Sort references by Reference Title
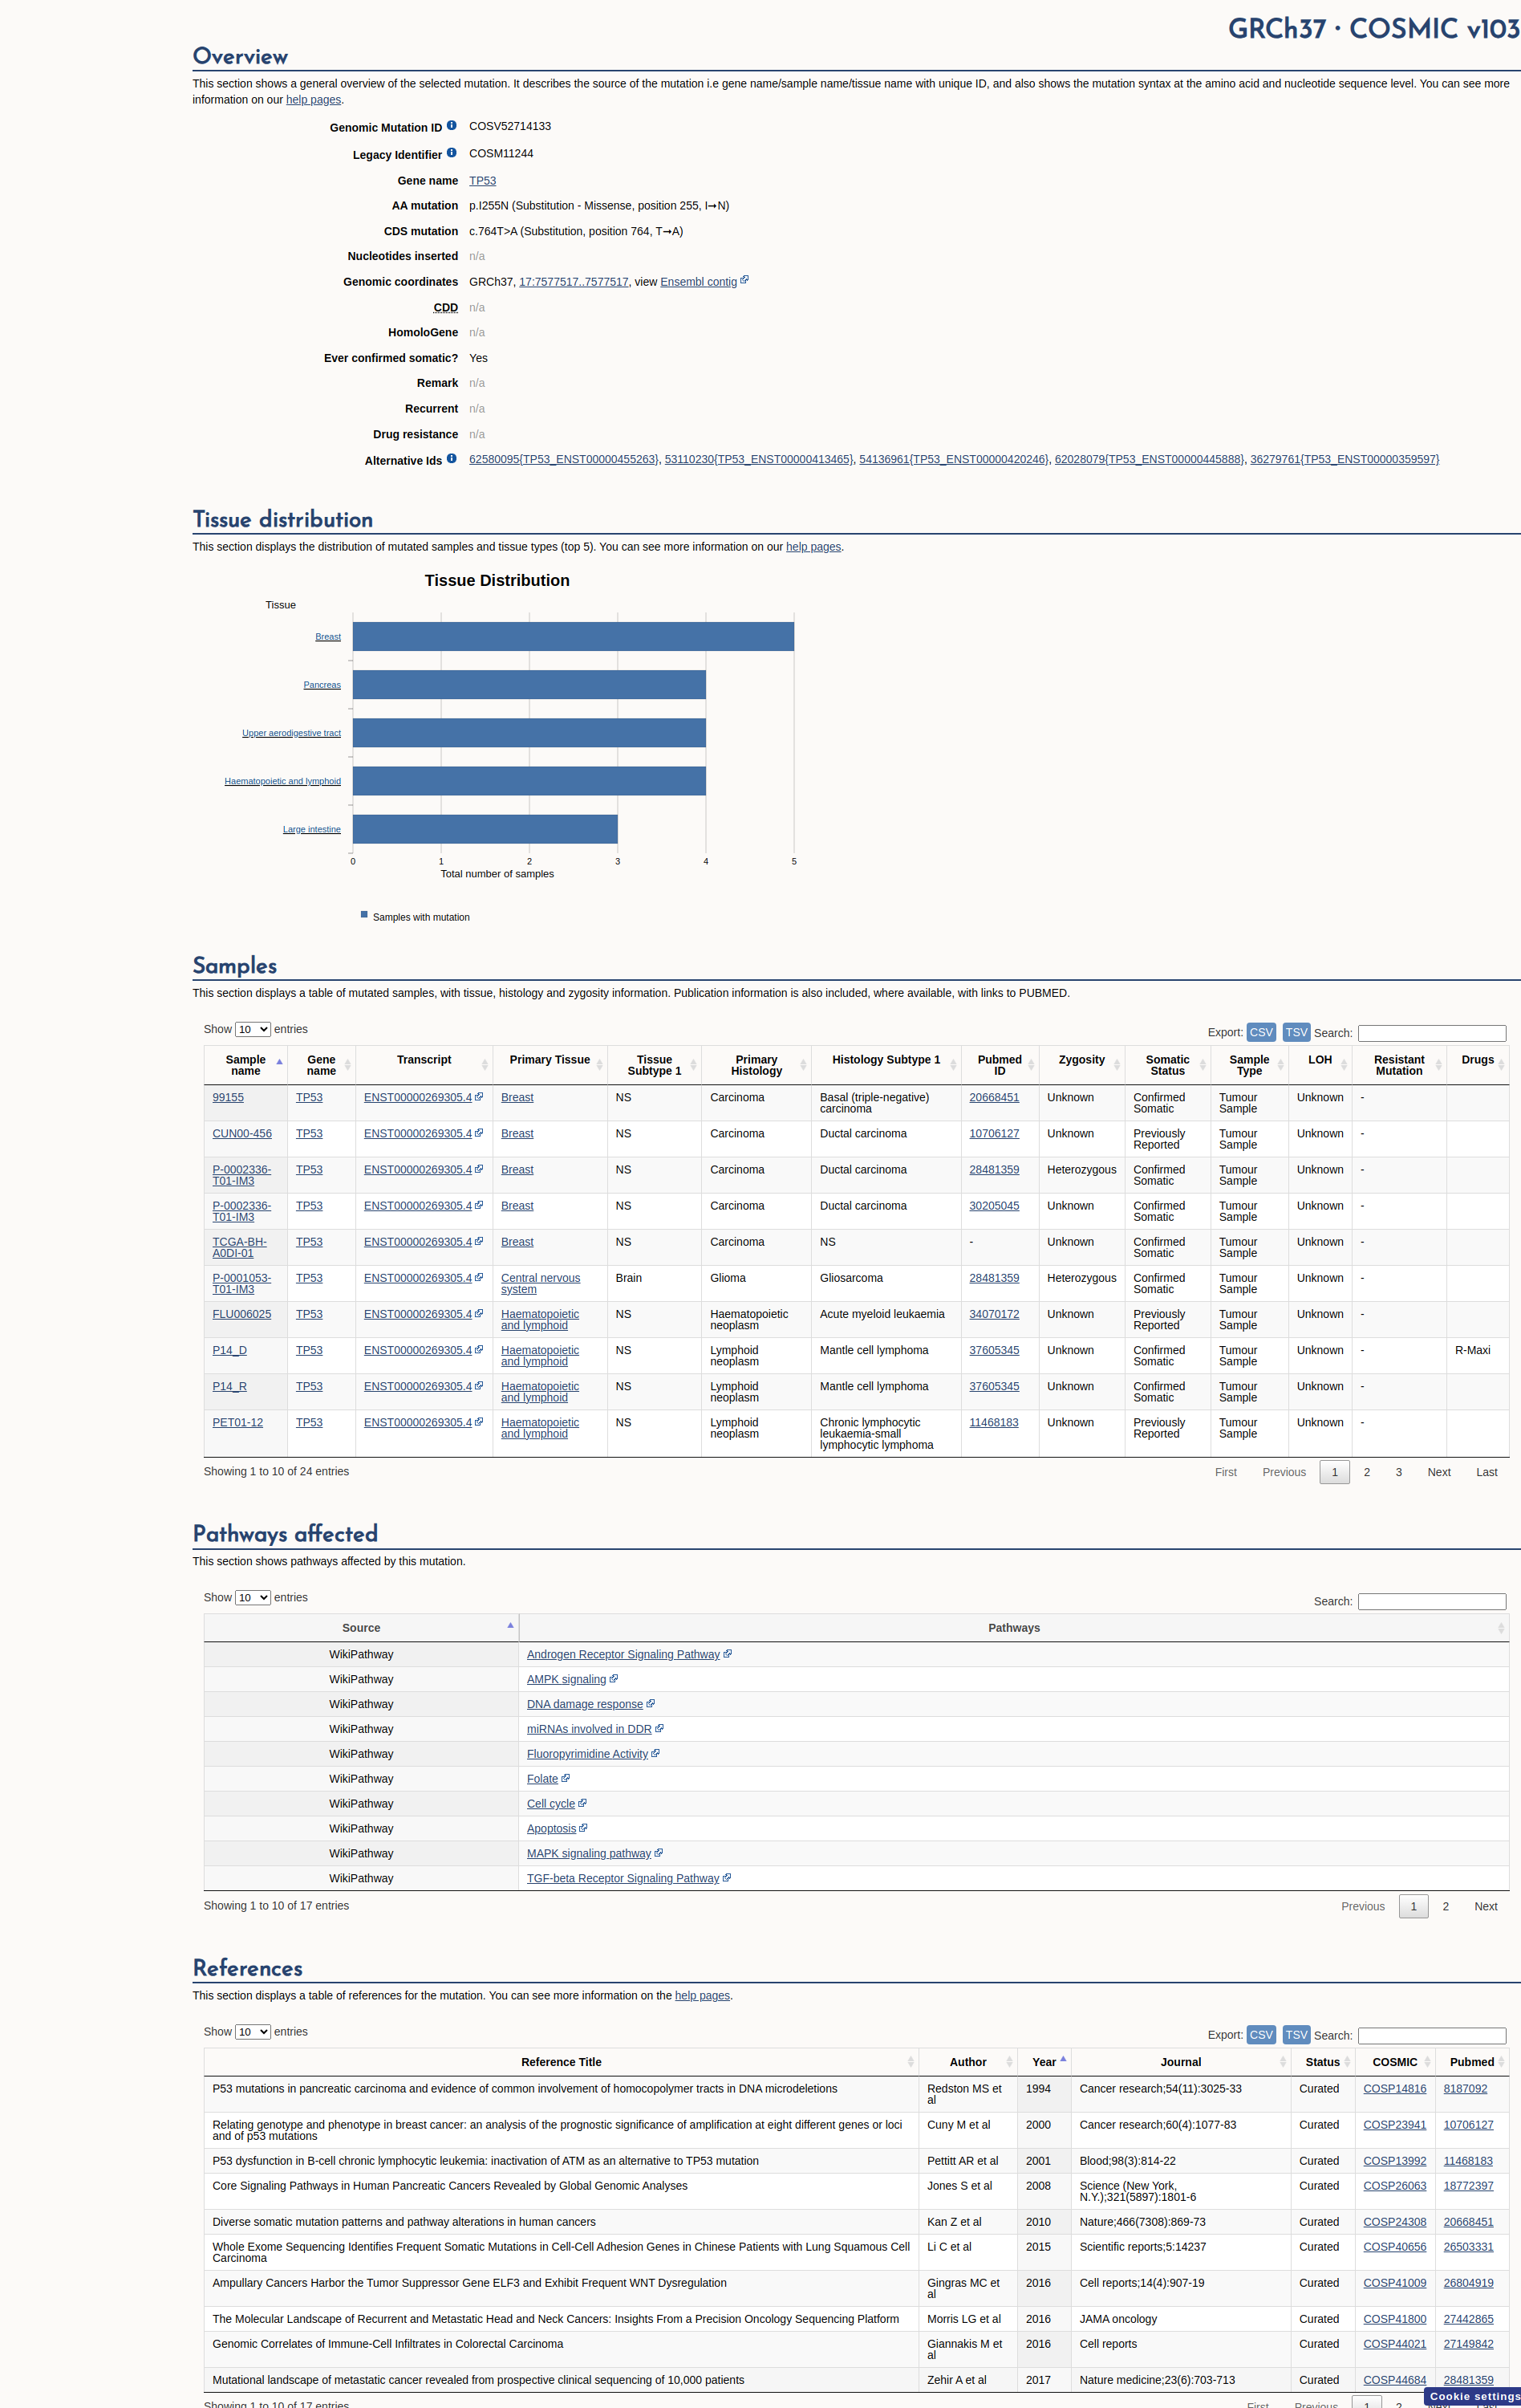This screenshot has width=1521, height=2408. pyautogui.click(x=562, y=2062)
